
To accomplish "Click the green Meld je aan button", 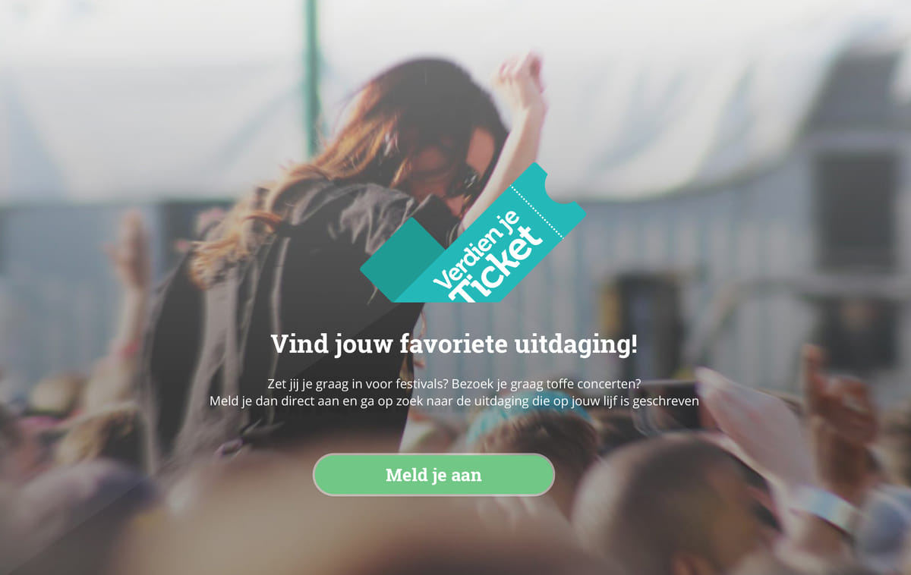I will [x=433, y=475].
